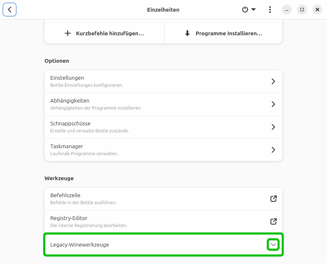Open the three-dot main menu

(x=270, y=10)
